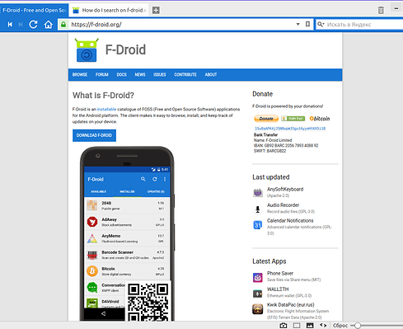Click the camera capture icon in status bar
This screenshot has height=329, width=403.
pyautogui.click(x=284, y=326)
